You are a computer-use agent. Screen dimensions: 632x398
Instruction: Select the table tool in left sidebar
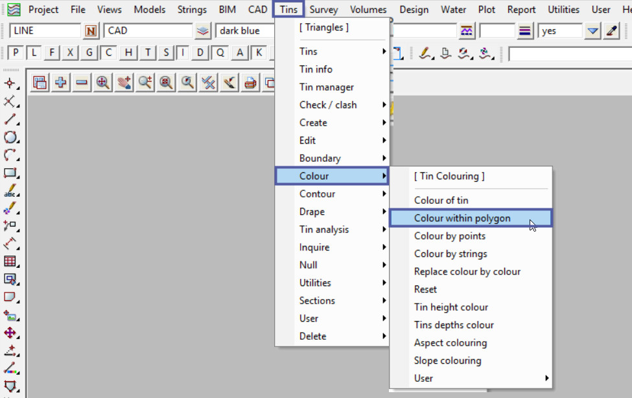click(10, 261)
